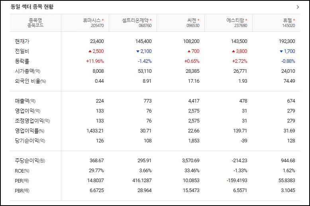Click the down-arrow change value 1,700
The width and height of the screenshot is (310, 206).
coord(288,51)
